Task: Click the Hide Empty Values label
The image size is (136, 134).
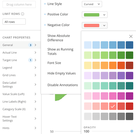Action: (62, 73)
